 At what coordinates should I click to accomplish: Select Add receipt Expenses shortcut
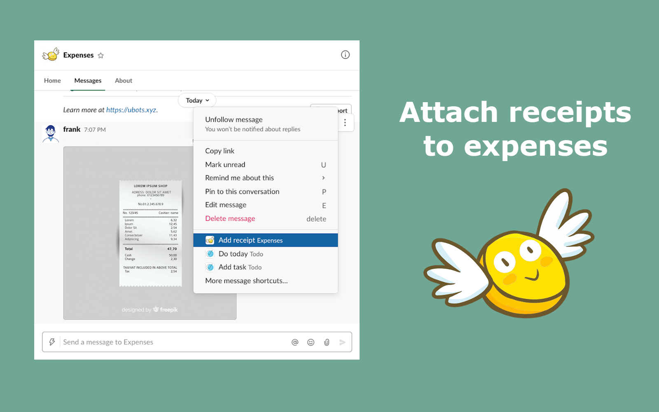pyautogui.click(x=266, y=240)
